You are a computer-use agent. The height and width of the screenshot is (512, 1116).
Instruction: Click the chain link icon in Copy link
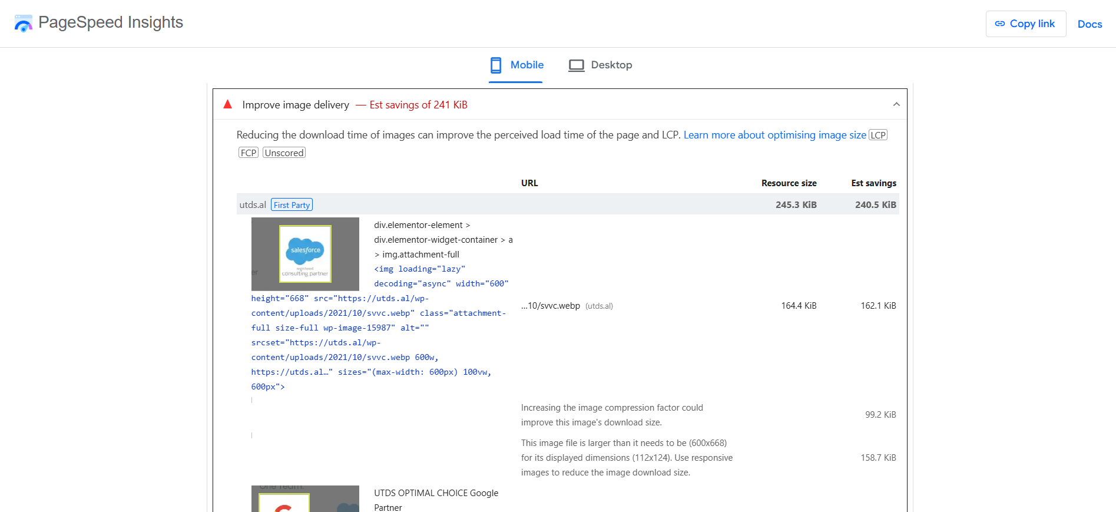pos(999,24)
